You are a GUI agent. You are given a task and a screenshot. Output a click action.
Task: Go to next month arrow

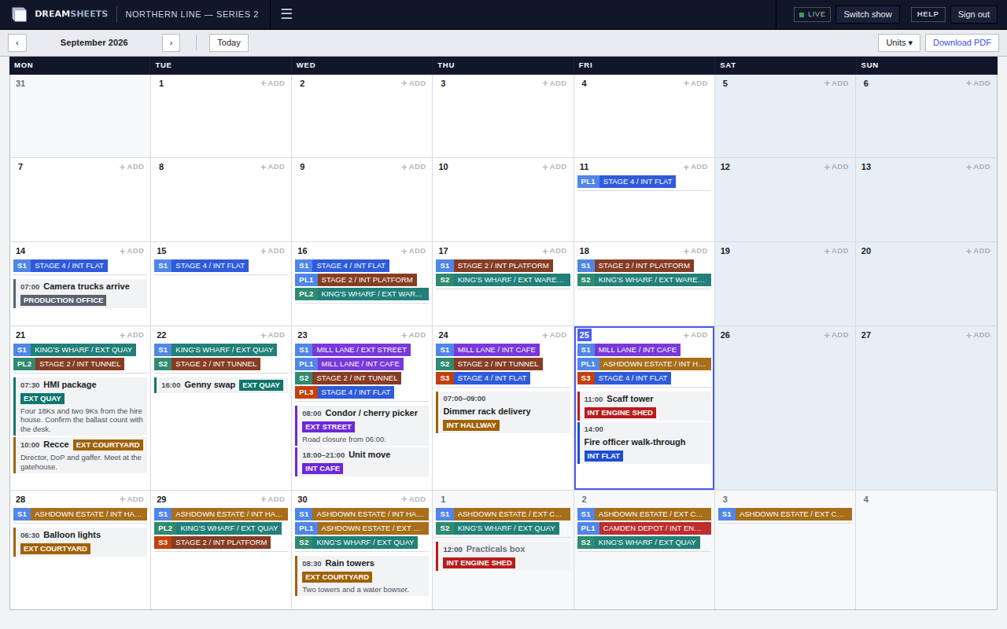[x=171, y=42]
